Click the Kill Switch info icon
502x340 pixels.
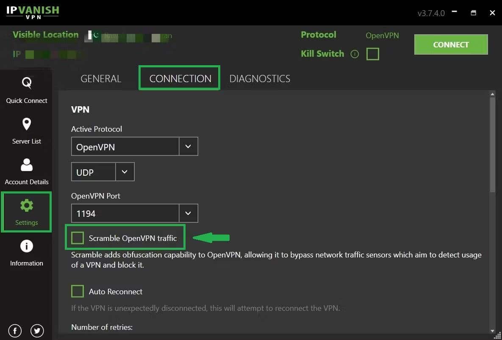(x=355, y=54)
